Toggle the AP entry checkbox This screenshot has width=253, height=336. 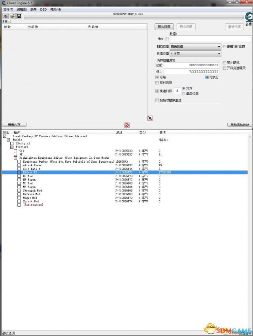[15, 154]
